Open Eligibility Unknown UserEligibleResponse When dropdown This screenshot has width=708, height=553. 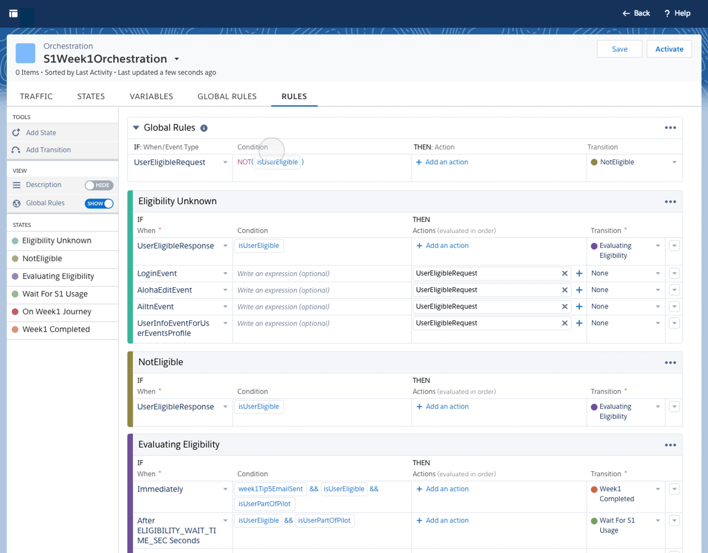(225, 246)
